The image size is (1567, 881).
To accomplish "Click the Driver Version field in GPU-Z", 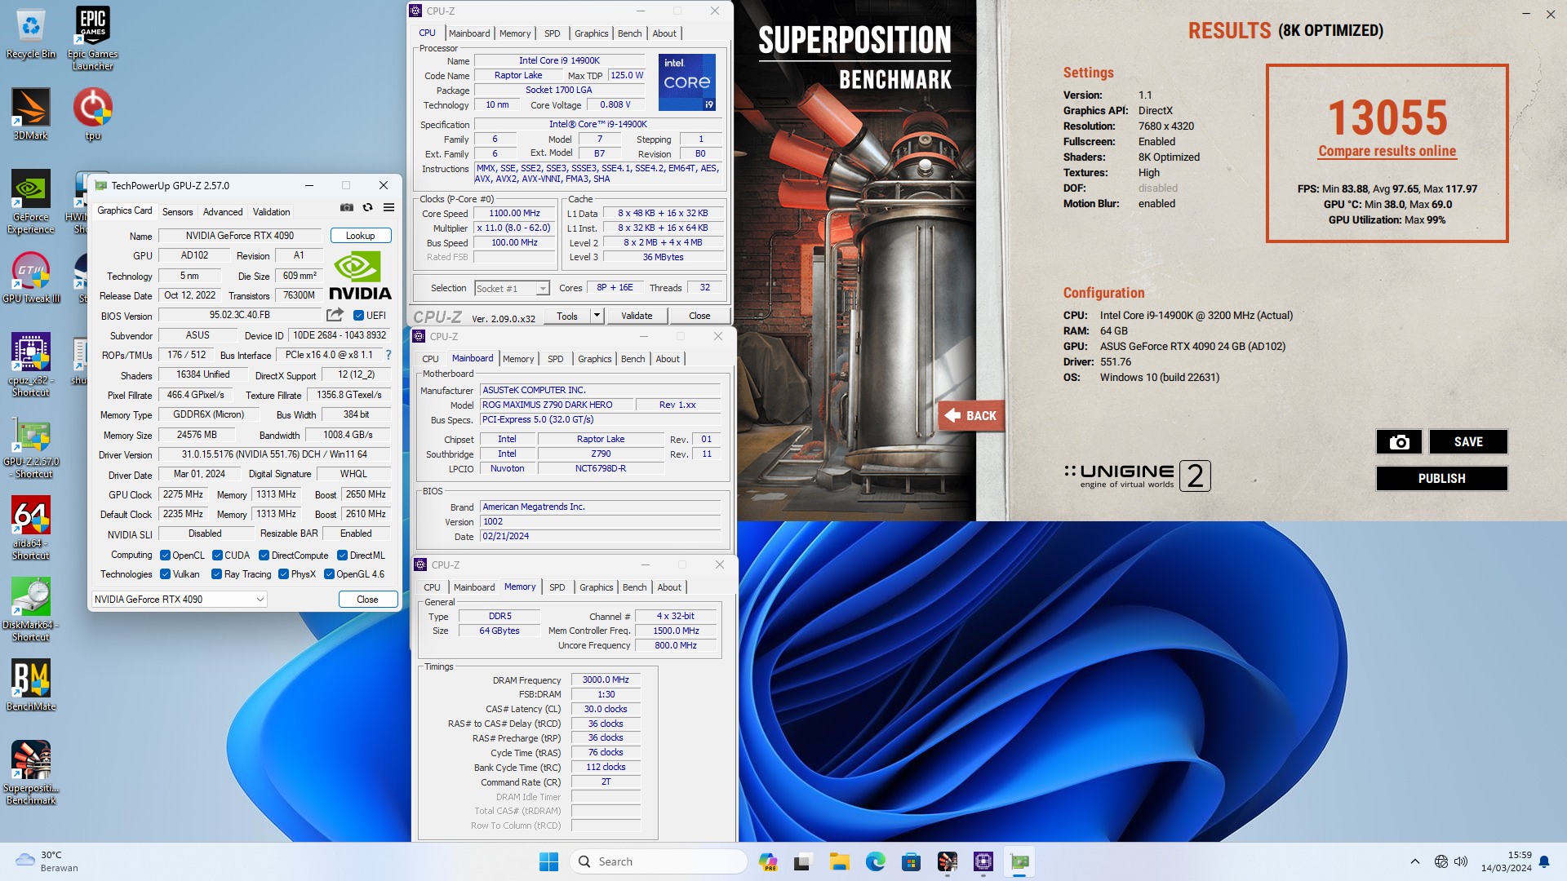I will [x=274, y=454].
